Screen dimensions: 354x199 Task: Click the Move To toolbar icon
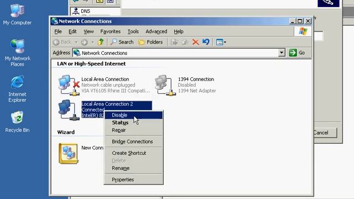174,42
